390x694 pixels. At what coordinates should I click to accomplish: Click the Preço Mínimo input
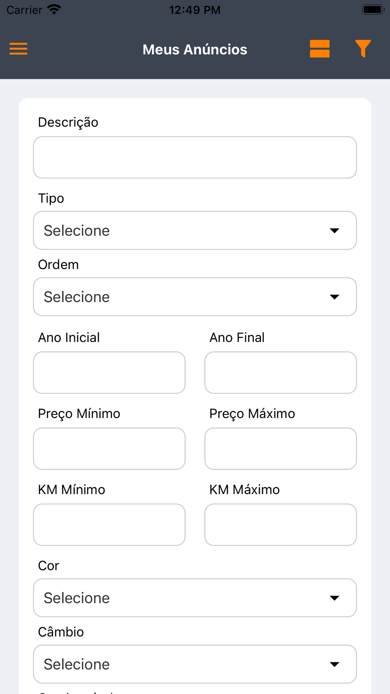tap(109, 448)
